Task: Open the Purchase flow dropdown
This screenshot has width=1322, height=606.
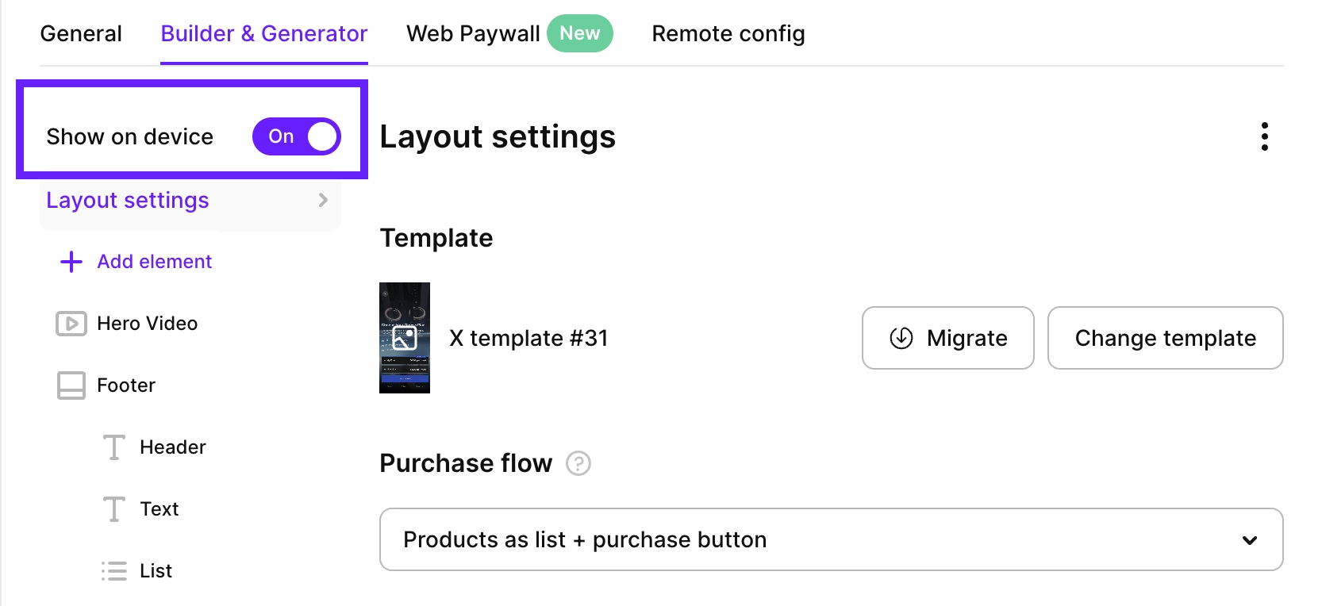Action: (x=831, y=539)
